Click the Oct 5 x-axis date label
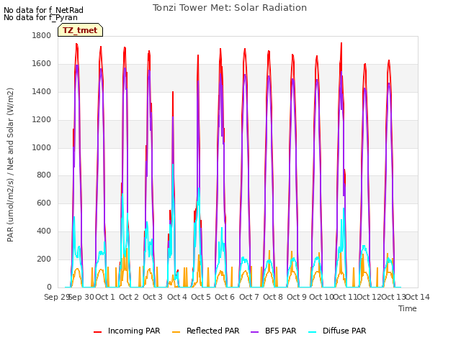Image resolution: width=461 pixels, height=345 pixels. pyautogui.click(x=201, y=297)
